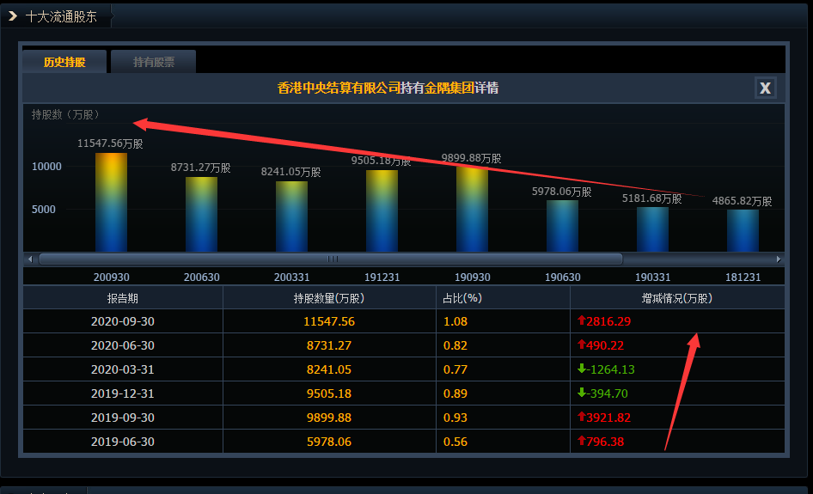Click the 5181.68万股 bar label
The height and width of the screenshot is (494, 813).
(651, 198)
